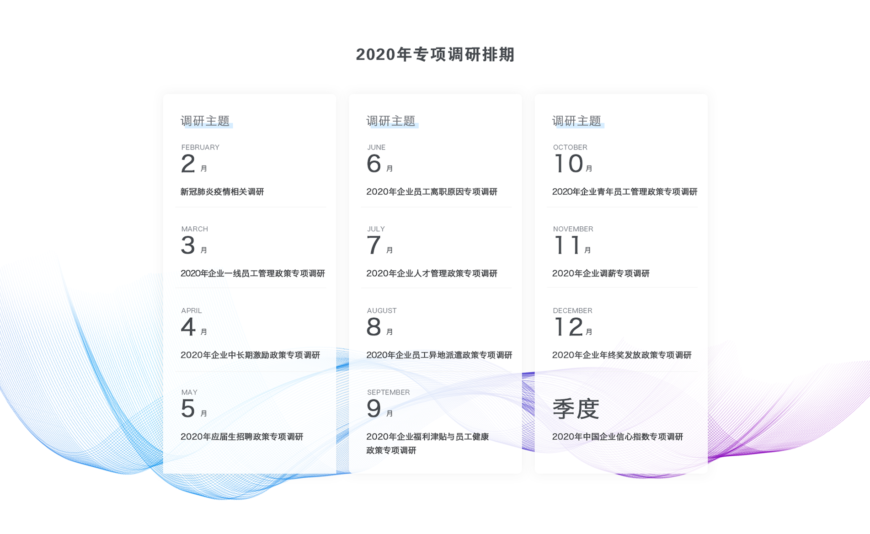
Task: Open 2020年企业员工离职原因专项调研
Action: 432,192
